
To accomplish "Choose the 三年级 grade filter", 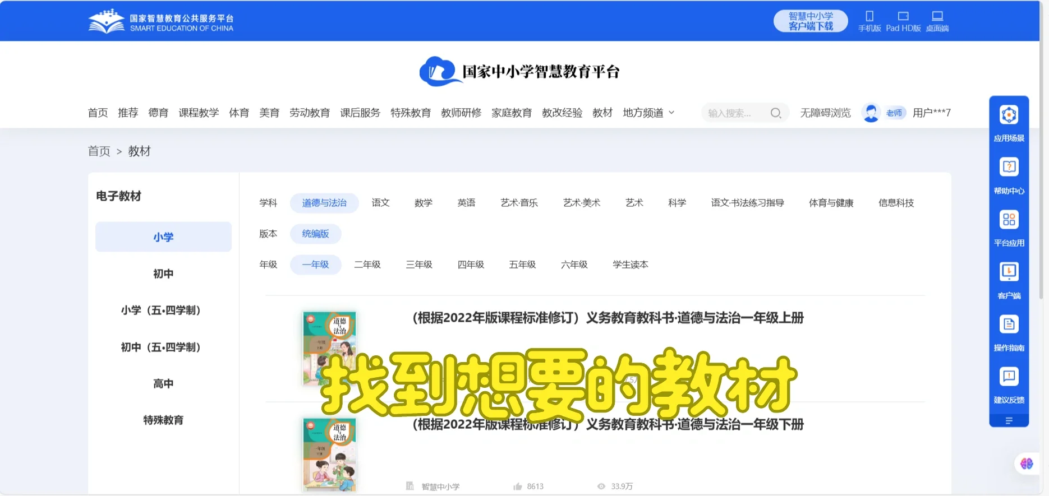I will pos(419,265).
